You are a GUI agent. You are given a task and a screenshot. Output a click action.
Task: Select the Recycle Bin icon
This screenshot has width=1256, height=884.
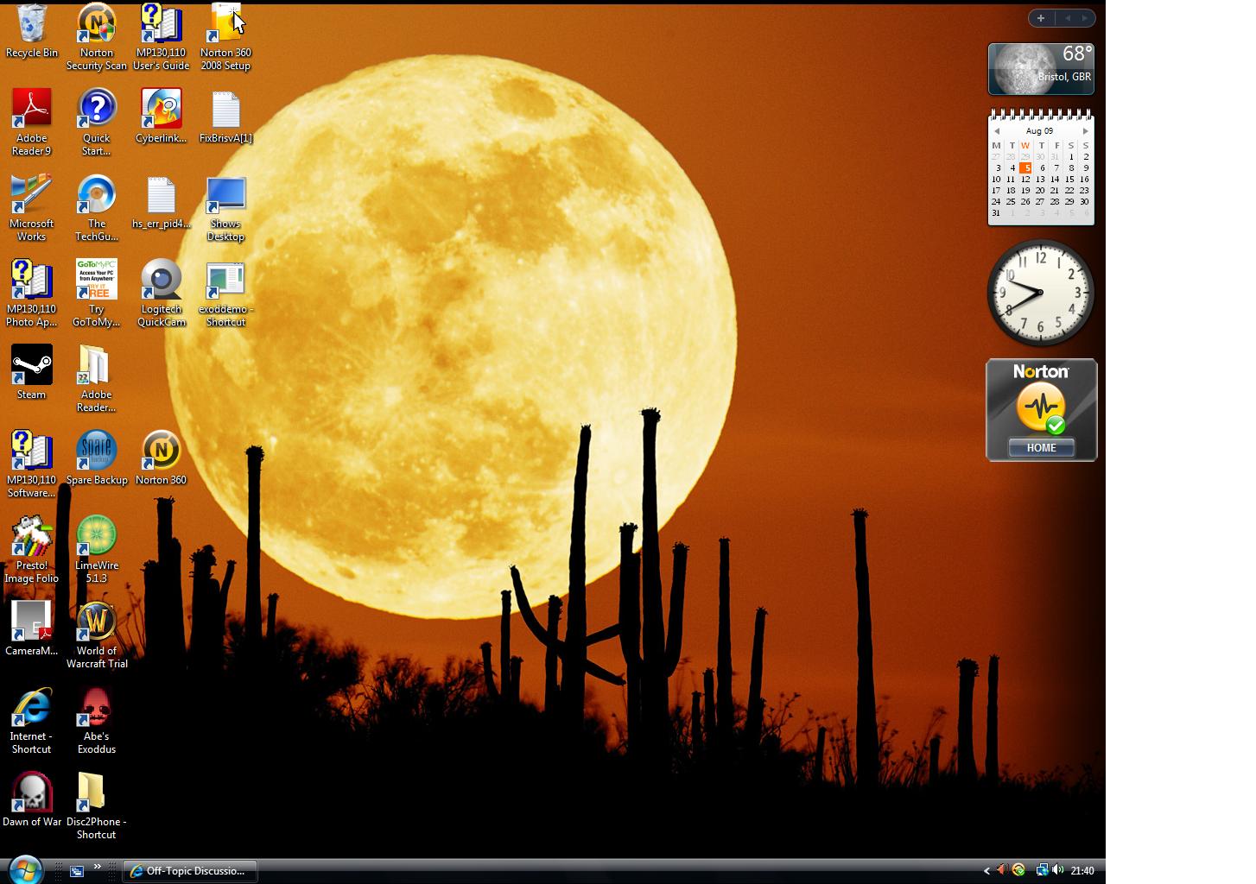pos(31,24)
